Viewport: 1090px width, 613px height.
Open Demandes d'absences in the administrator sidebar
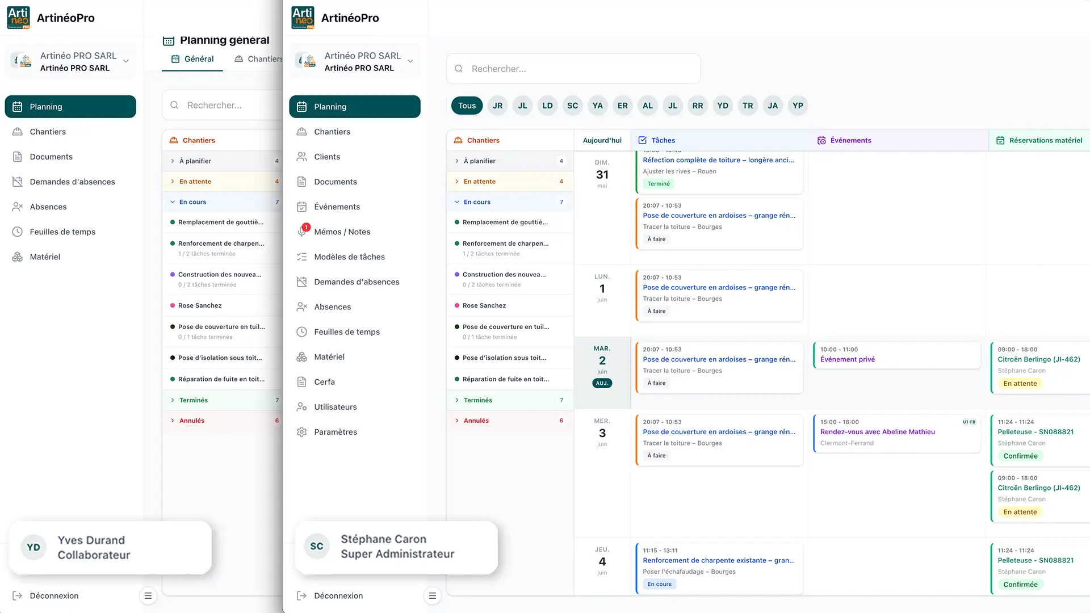click(355, 282)
